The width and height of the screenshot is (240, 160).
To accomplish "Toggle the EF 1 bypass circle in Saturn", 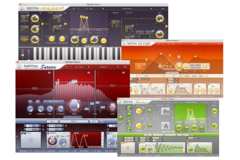I will click(x=108, y=133).
